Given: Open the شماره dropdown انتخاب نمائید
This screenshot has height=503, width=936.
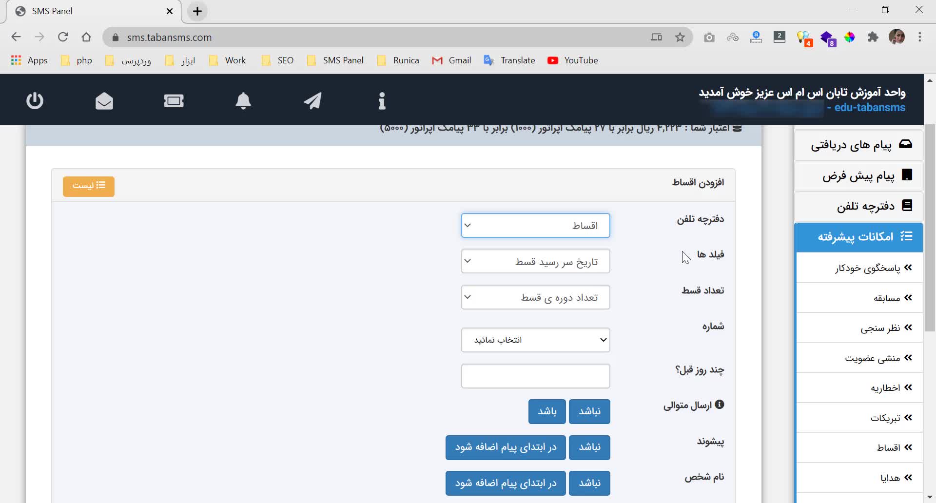Looking at the screenshot, I should pyautogui.click(x=535, y=340).
